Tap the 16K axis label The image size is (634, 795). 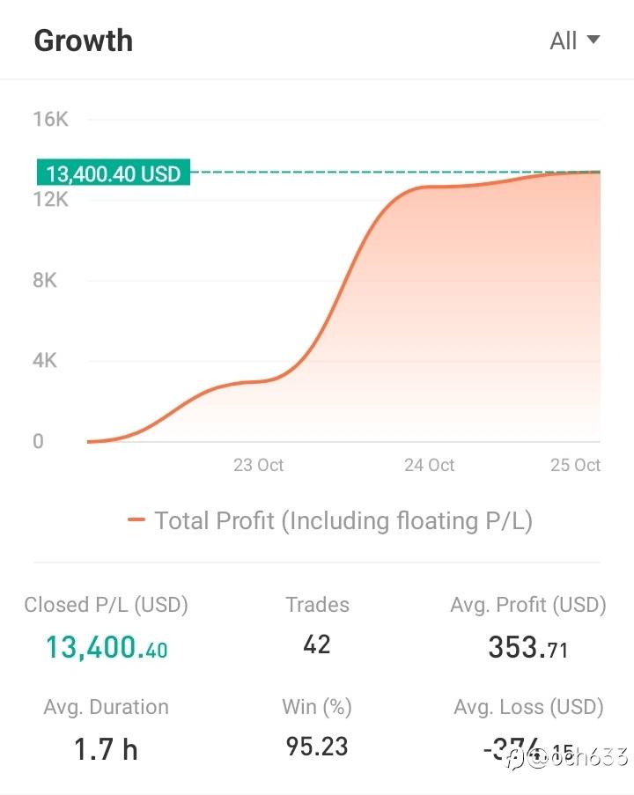50,120
